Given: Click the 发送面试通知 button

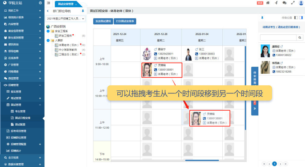Looking at the screenshot, I should (x=102, y=21).
